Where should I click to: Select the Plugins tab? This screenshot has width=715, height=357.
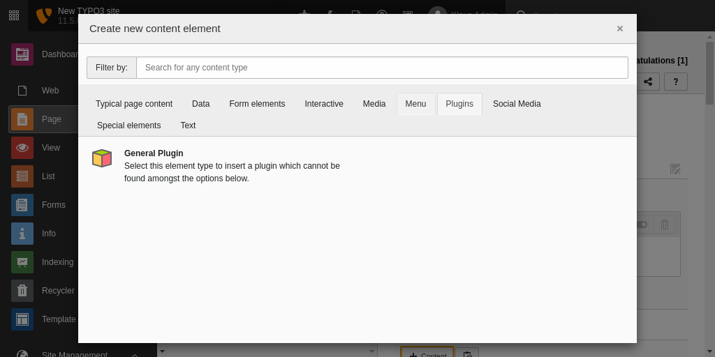(x=459, y=104)
